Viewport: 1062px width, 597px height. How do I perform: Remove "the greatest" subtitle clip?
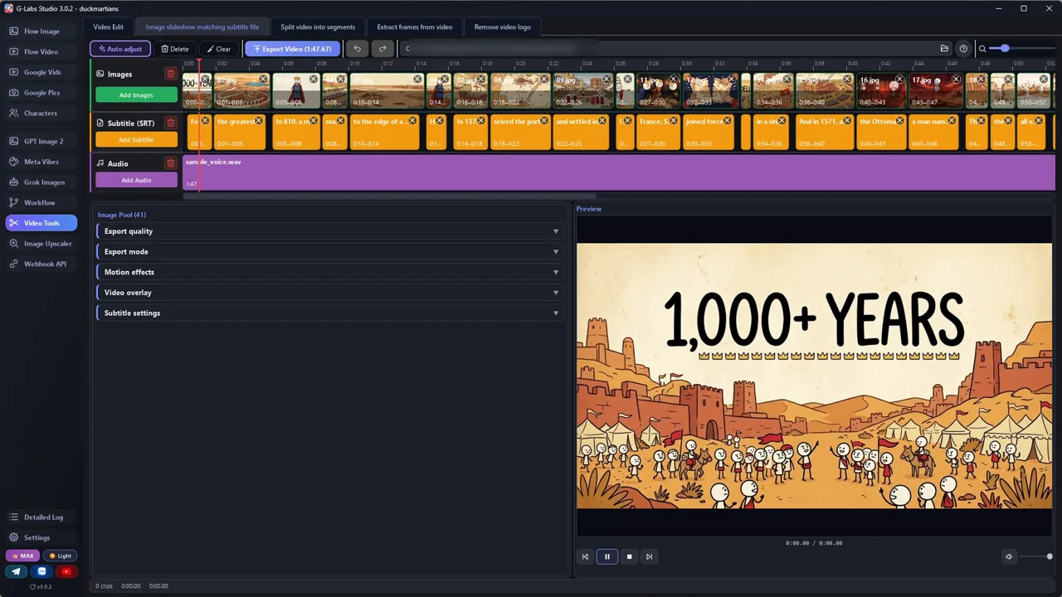click(259, 121)
